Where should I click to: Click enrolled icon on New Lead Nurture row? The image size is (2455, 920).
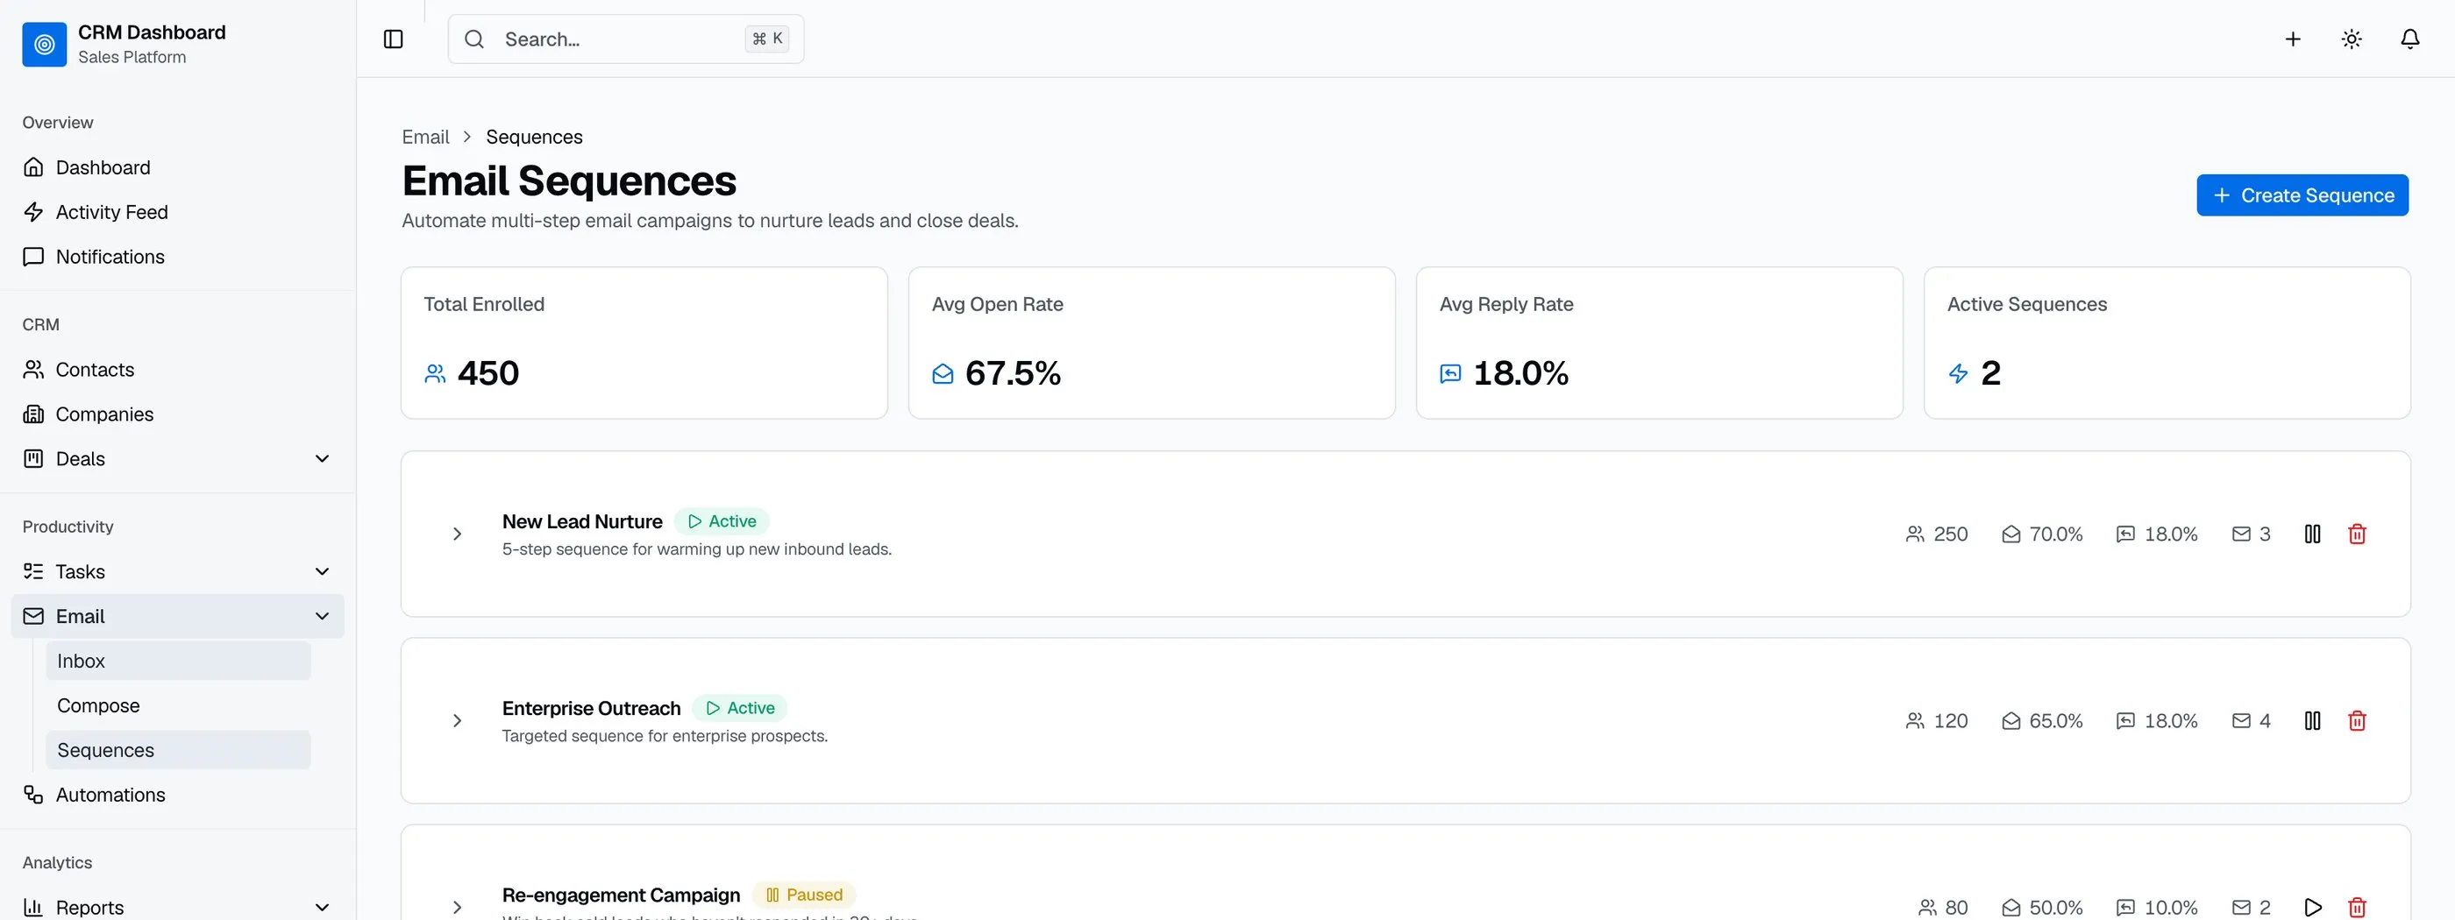coord(1915,534)
